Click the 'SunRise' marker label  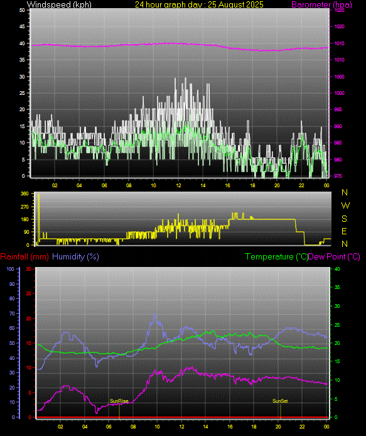[x=119, y=401]
